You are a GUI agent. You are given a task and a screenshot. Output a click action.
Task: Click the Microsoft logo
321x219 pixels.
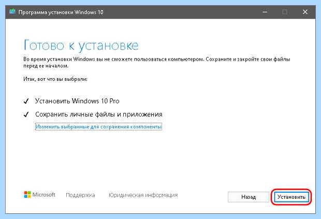39,195
